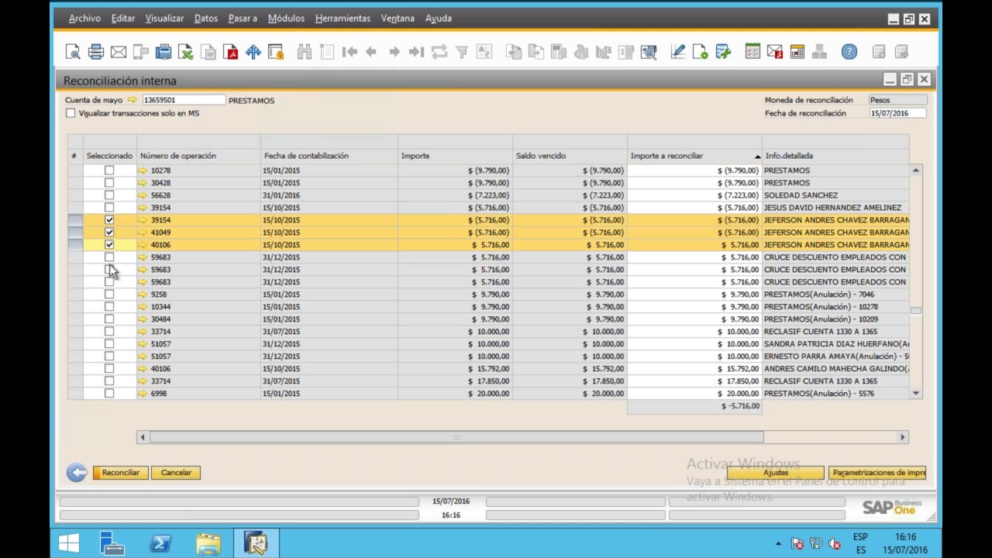Click the Sort Table A-Z icon

[x=484, y=52]
